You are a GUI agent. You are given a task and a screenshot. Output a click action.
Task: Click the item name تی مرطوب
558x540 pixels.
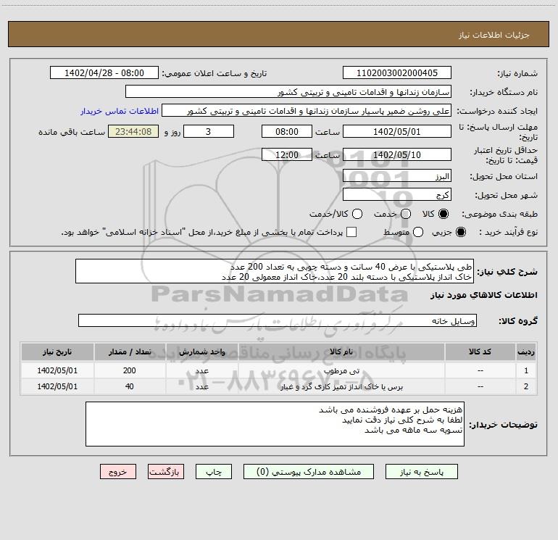(341, 370)
